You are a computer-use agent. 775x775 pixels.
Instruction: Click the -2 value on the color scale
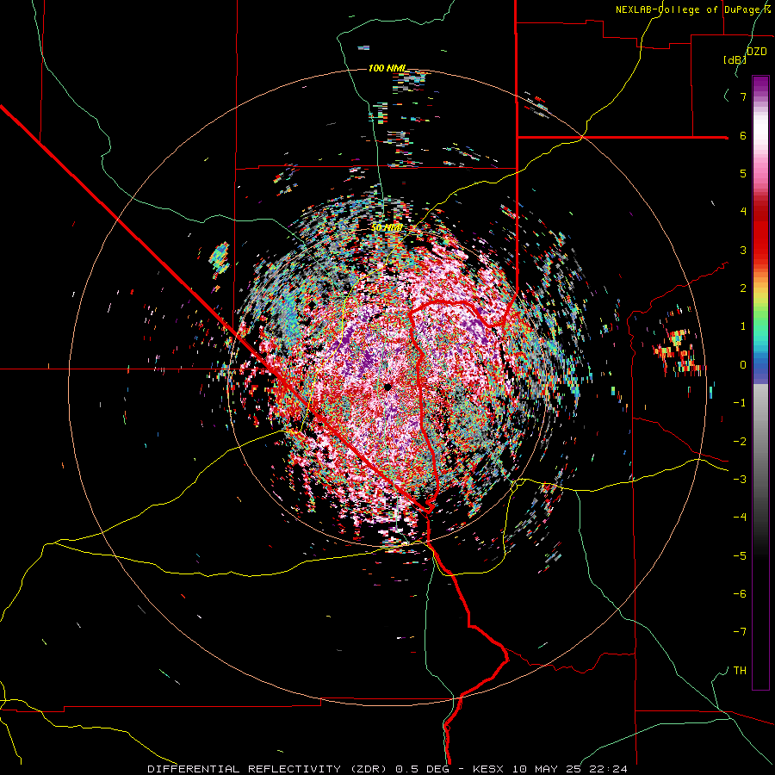tap(740, 442)
